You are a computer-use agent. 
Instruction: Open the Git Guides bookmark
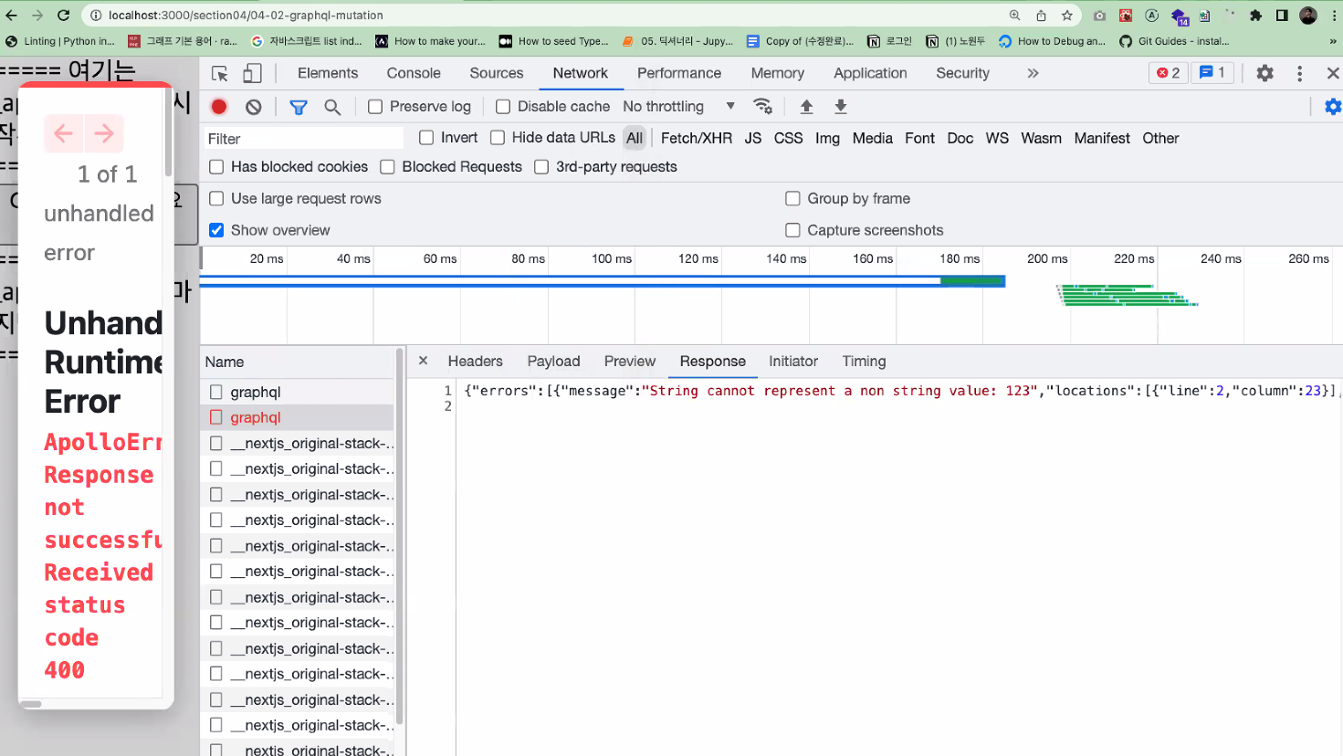(x=1174, y=41)
